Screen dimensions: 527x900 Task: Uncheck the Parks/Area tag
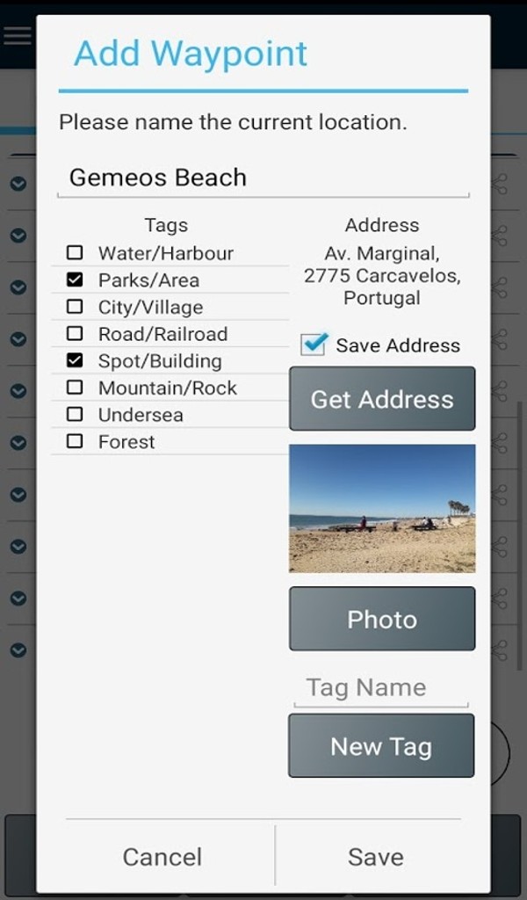76,279
